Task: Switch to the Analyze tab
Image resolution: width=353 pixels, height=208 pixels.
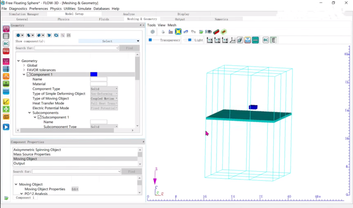Action: (x=129, y=14)
